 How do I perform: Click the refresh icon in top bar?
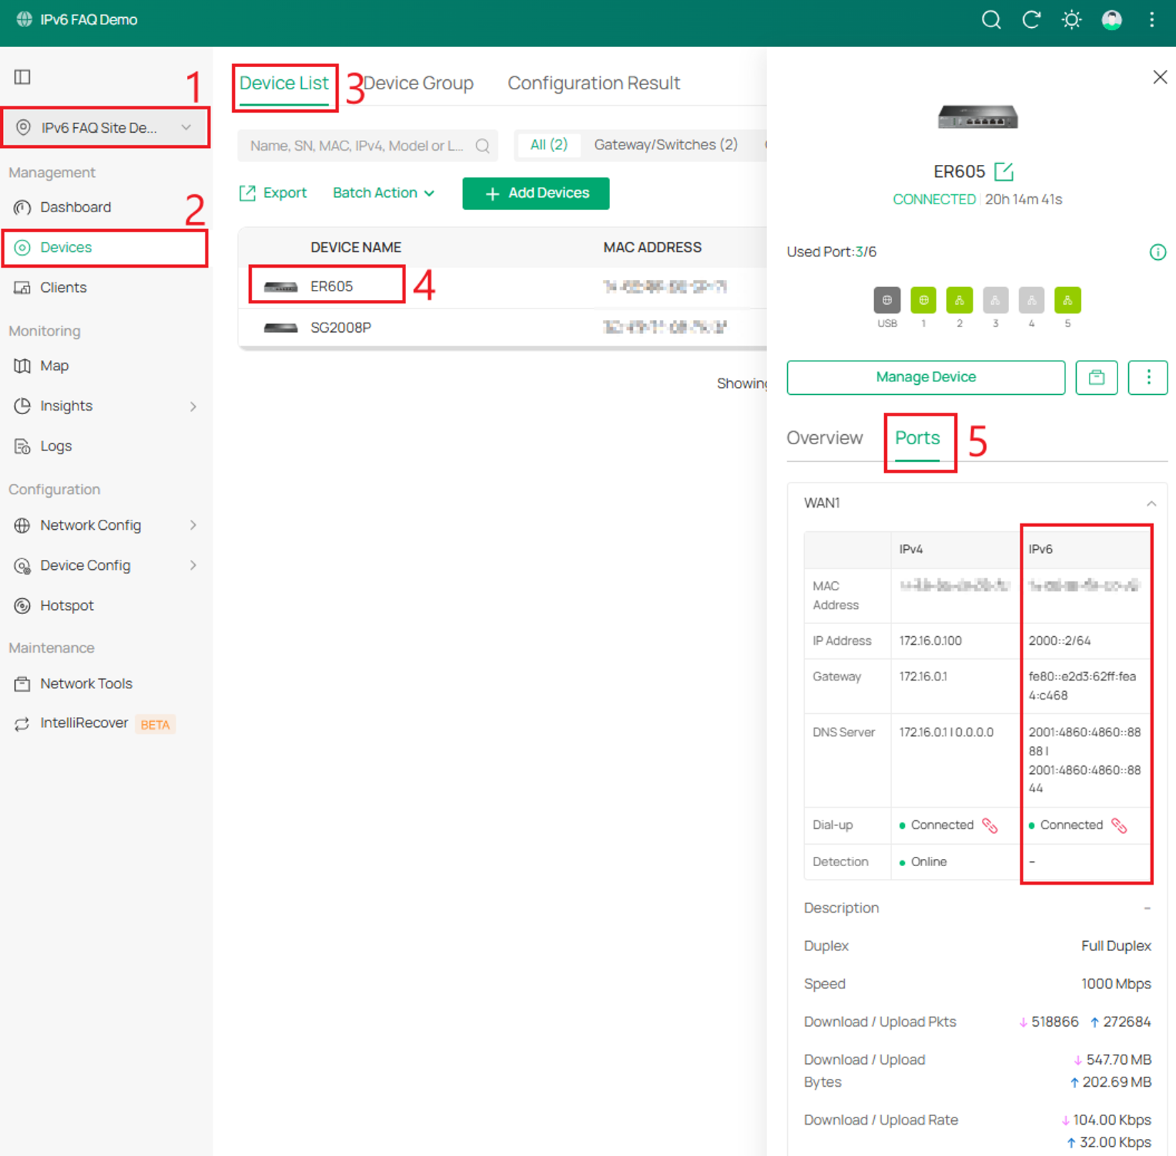tap(1031, 20)
